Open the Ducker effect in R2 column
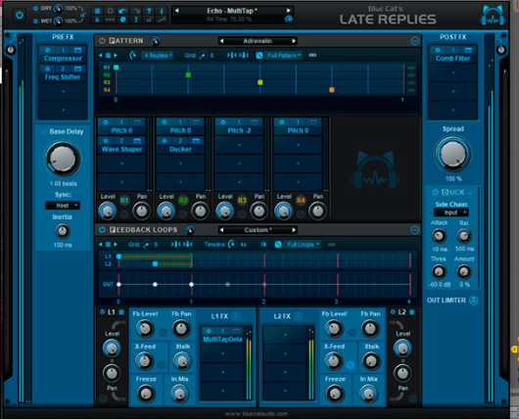 coord(180,149)
